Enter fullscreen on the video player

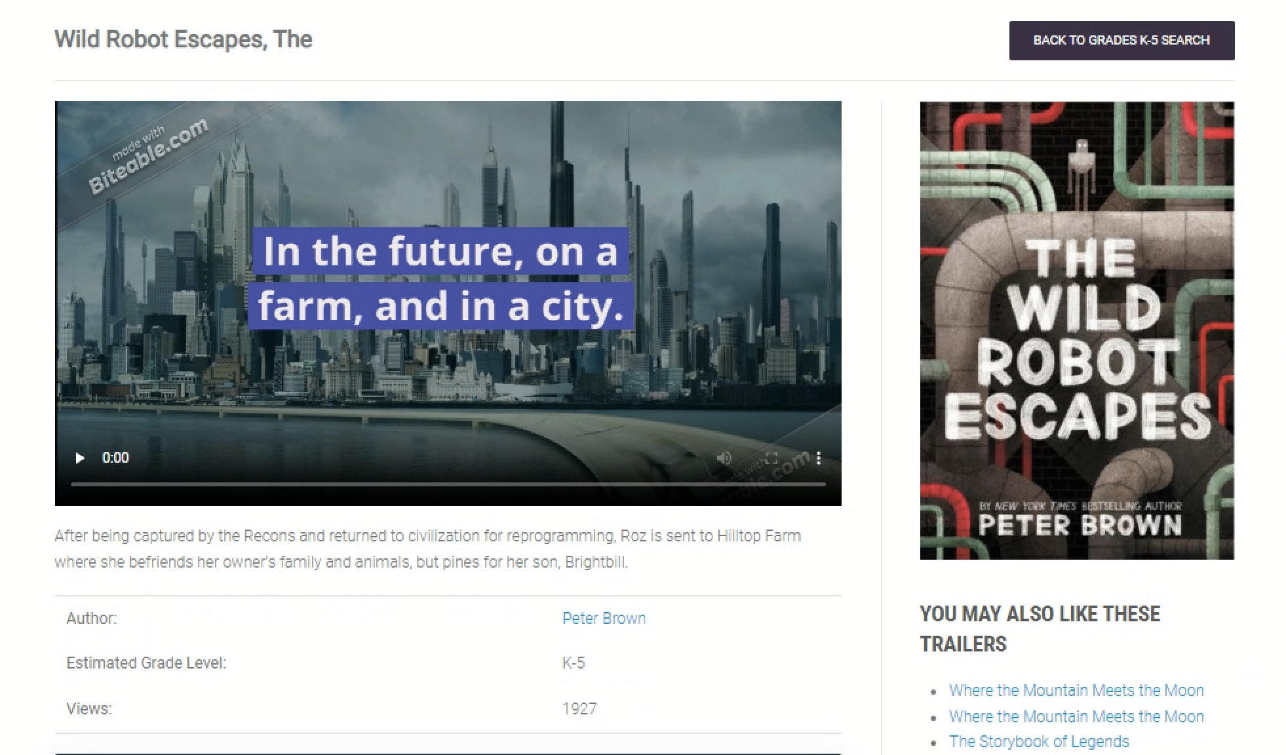[771, 457]
